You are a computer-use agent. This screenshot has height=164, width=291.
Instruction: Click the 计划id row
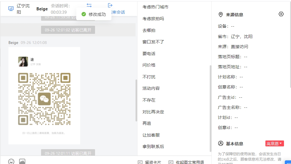(228, 118)
